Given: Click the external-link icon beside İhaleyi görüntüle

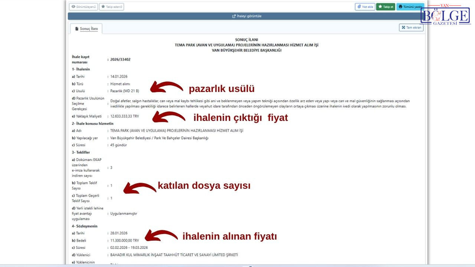Looking at the screenshot, I should coord(234,16).
